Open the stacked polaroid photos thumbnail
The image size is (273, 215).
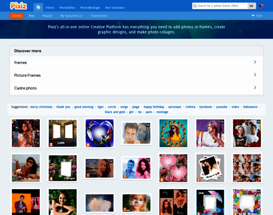pos(210,168)
